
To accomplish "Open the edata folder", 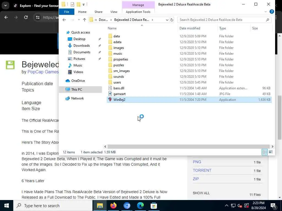I will pyautogui.click(x=117, y=42).
